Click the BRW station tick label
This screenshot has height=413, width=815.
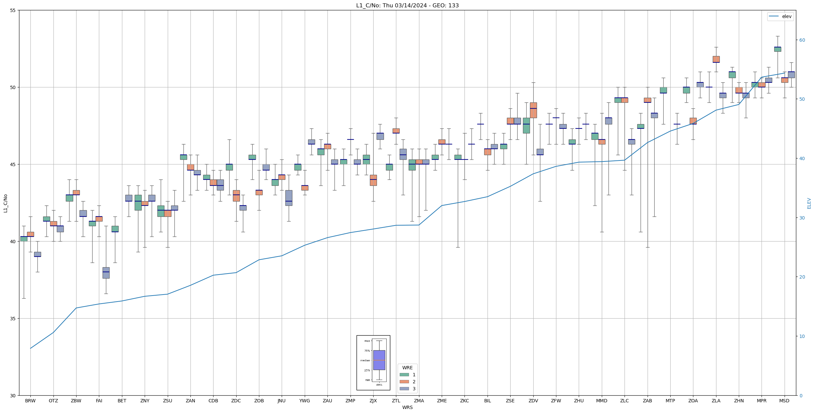(x=30, y=401)
